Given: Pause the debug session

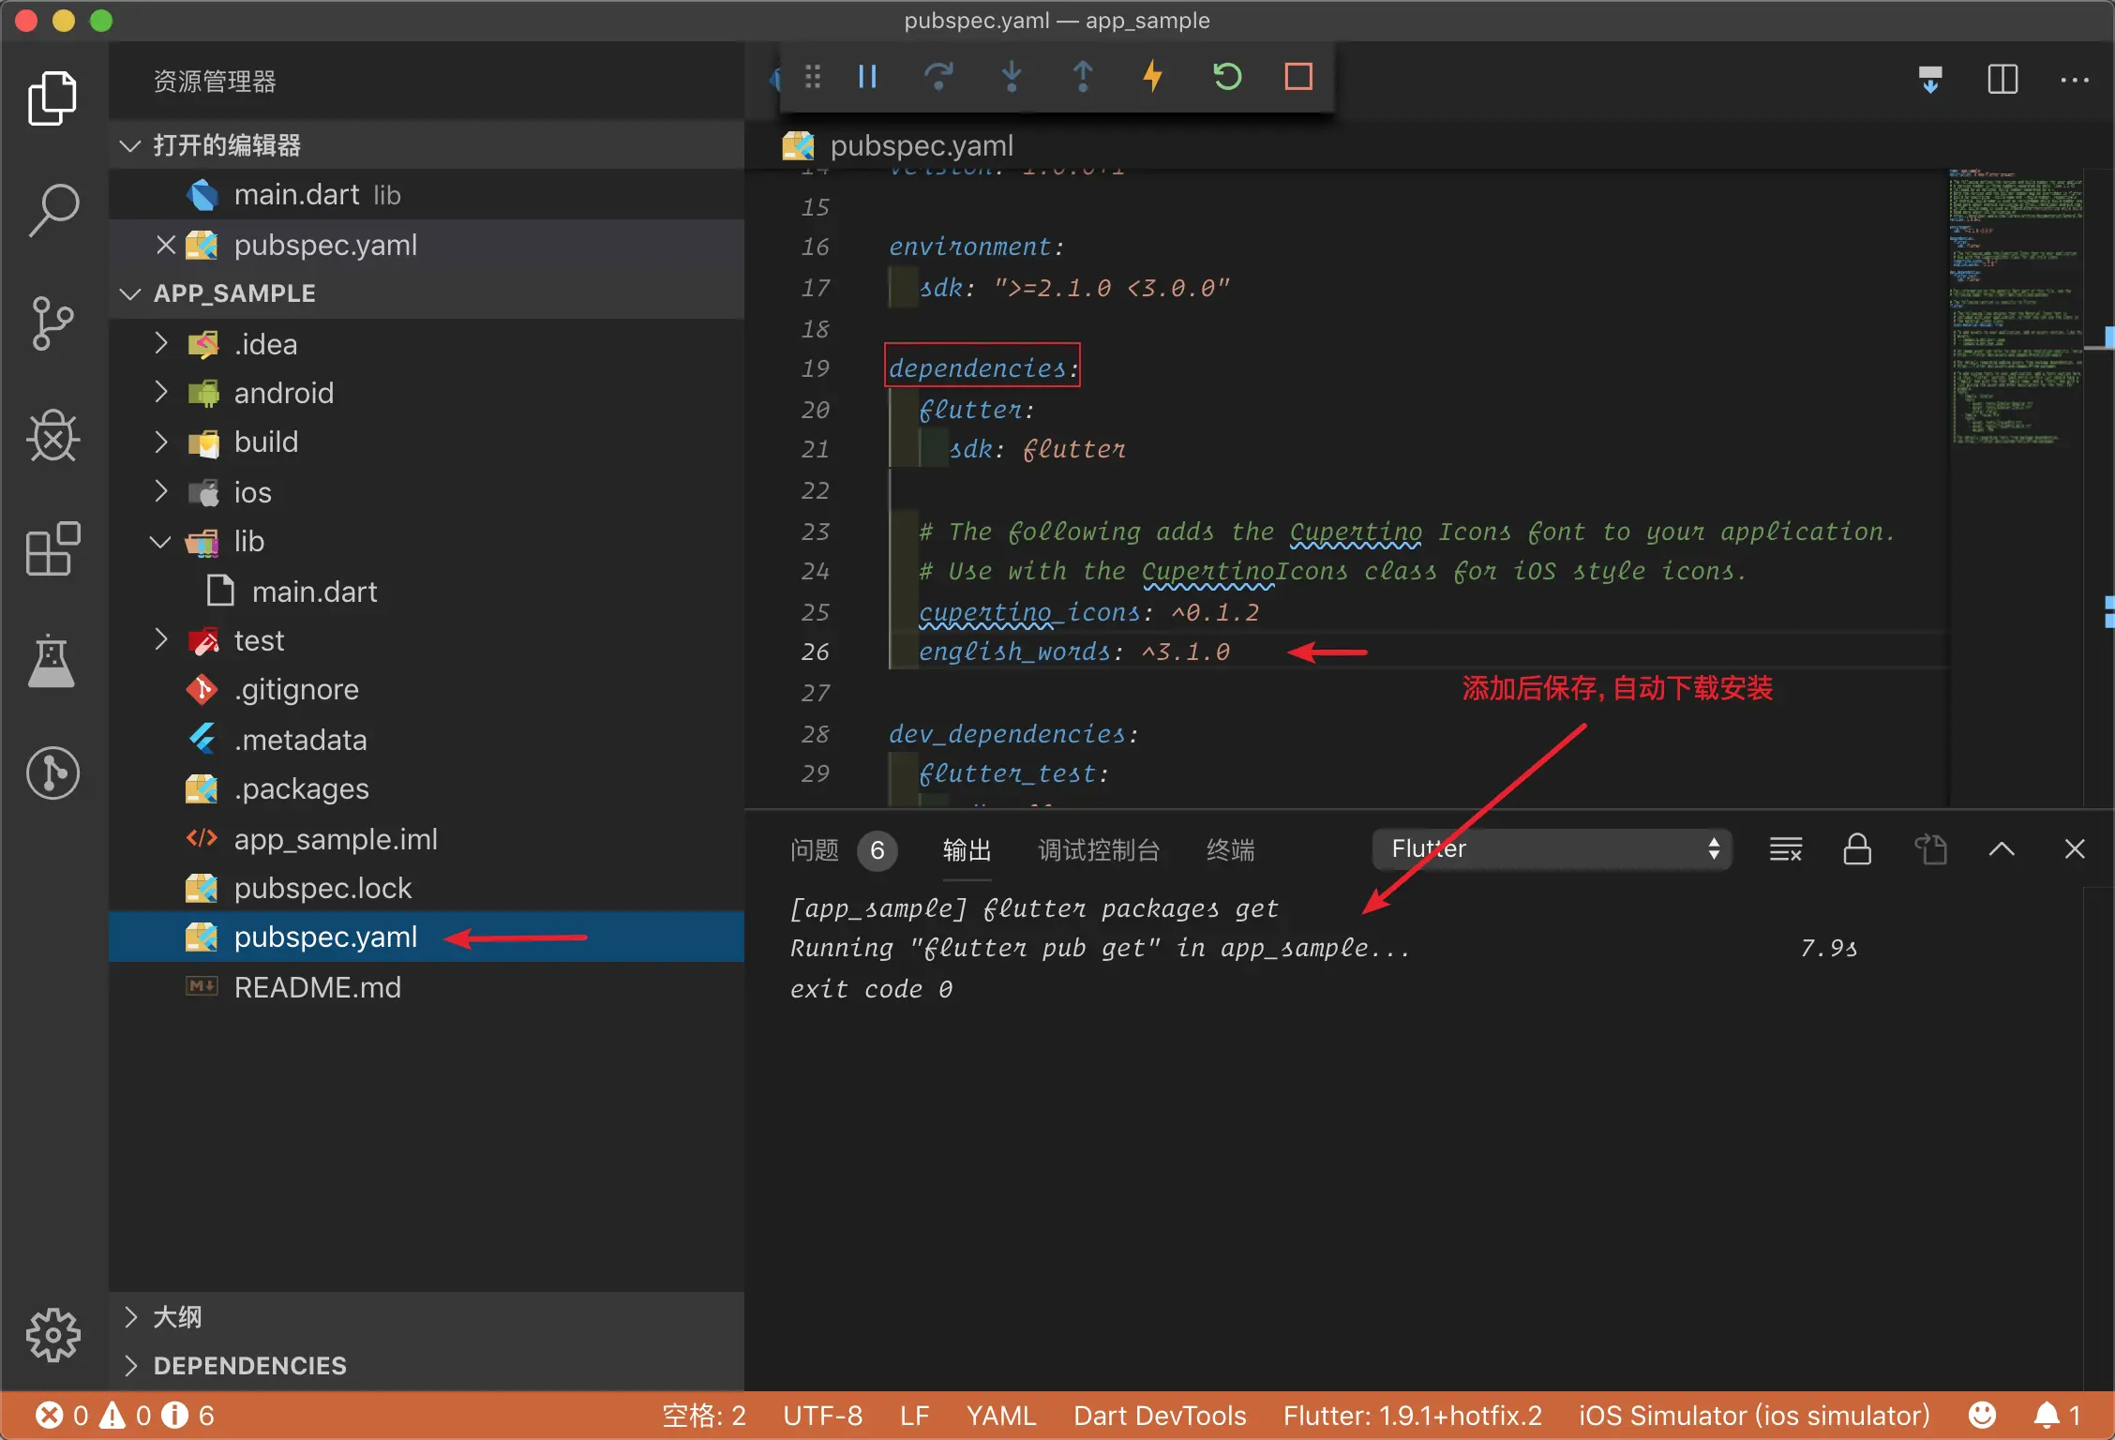Looking at the screenshot, I should (867, 76).
